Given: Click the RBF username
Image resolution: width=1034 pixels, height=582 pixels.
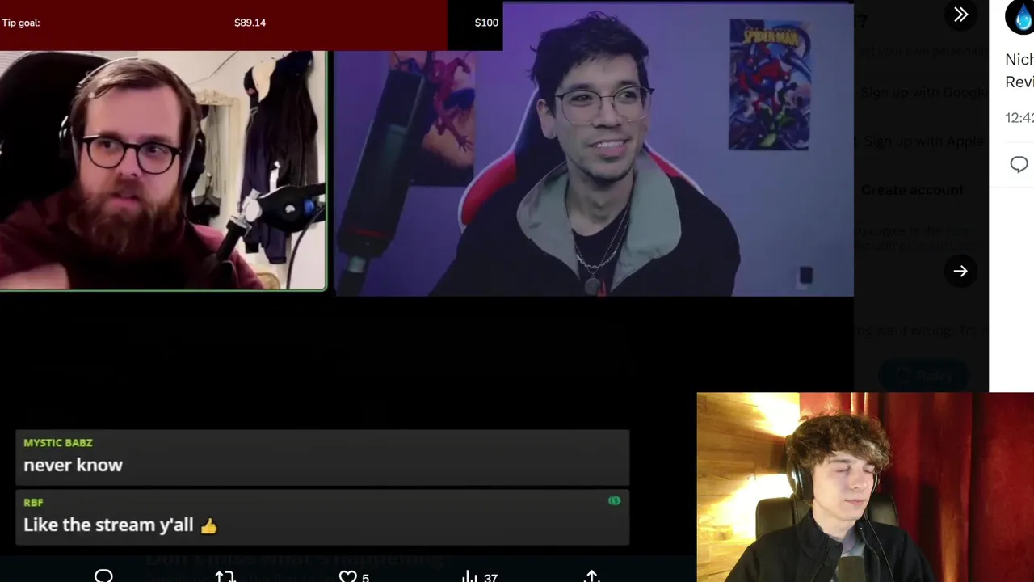Looking at the screenshot, I should tap(33, 503).
